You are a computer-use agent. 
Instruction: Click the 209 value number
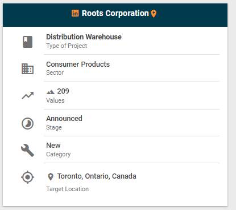click(x=63, y=91)
